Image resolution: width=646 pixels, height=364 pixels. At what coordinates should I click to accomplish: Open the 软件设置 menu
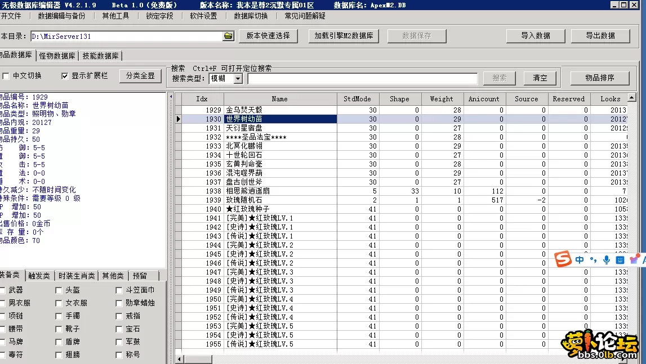[x=203, y=16]
